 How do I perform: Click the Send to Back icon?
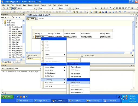(77, 12)
